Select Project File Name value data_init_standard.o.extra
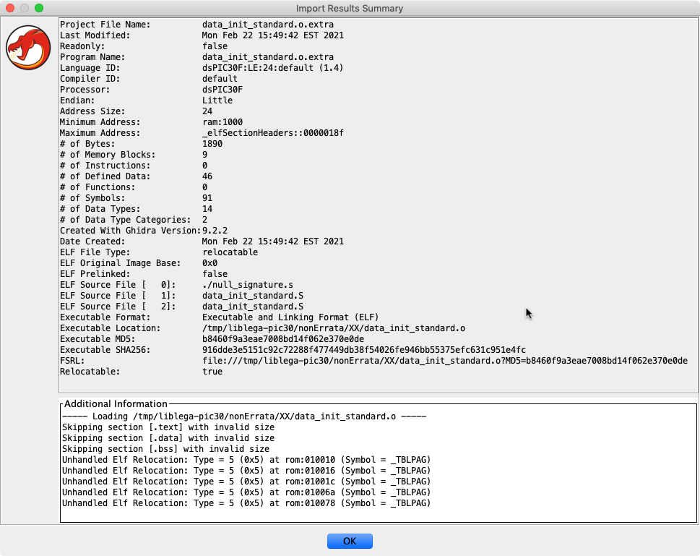The height and width of the screenshot is (556, 700). pos(268,25)
